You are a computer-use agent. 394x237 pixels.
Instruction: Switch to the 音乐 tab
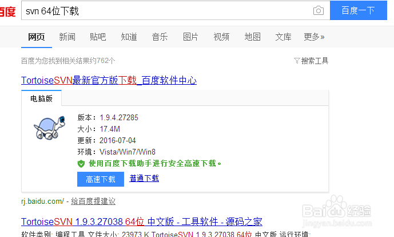tap(160, 37)
